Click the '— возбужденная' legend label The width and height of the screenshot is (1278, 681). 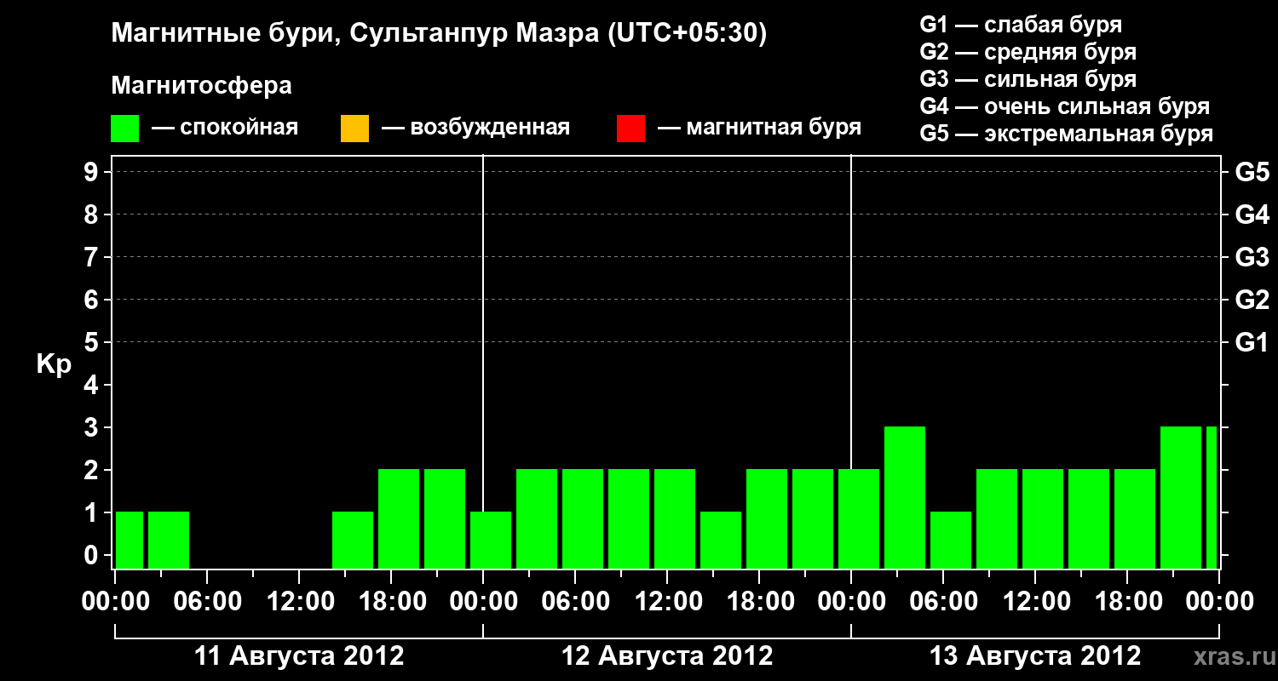[475, 128]
